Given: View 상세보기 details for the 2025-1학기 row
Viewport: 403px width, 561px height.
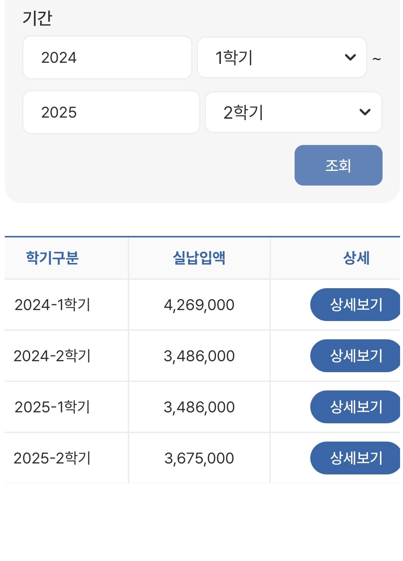Looking at the screenshot, I should coord(356,407).
